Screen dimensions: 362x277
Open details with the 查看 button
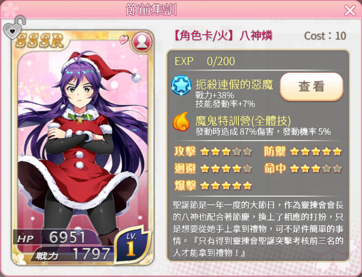(x=311, y=87)
